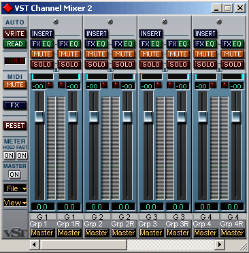The height and width of the screenshot is (253, 249).
Task: Click the red VST diamond title icon
Action: tap(8, 8)
